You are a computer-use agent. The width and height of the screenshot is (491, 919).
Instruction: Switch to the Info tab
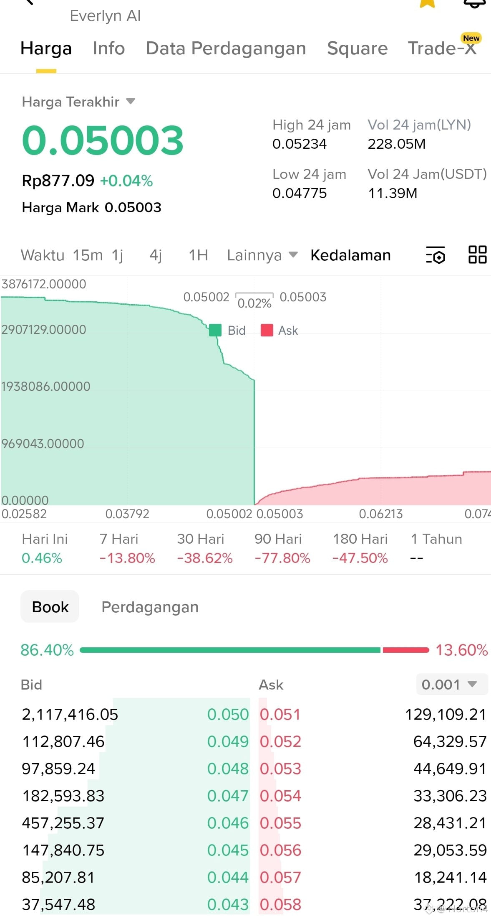[108, 48]
